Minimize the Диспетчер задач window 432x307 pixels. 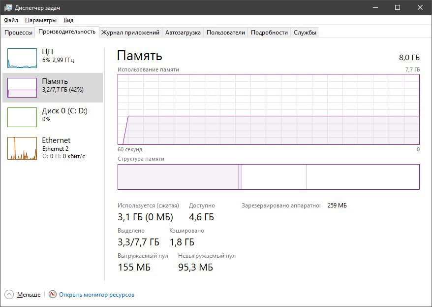pos(375,7)
